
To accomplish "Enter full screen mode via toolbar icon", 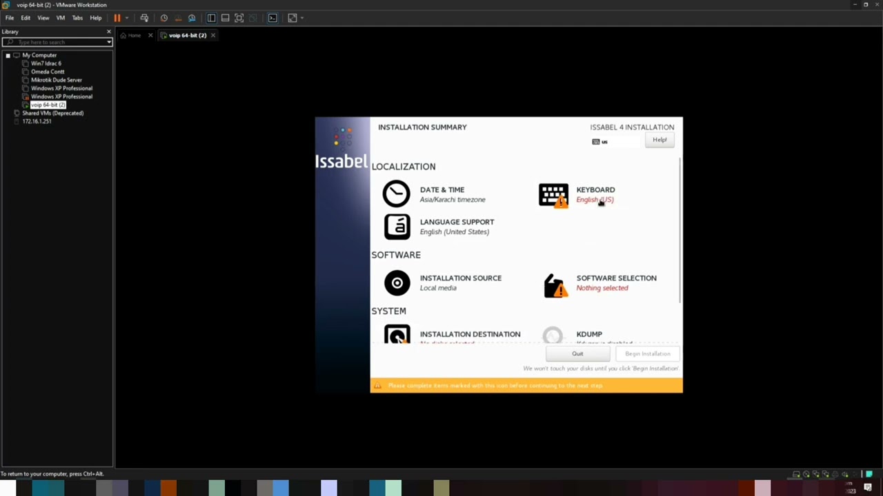I will pos(239,18).
